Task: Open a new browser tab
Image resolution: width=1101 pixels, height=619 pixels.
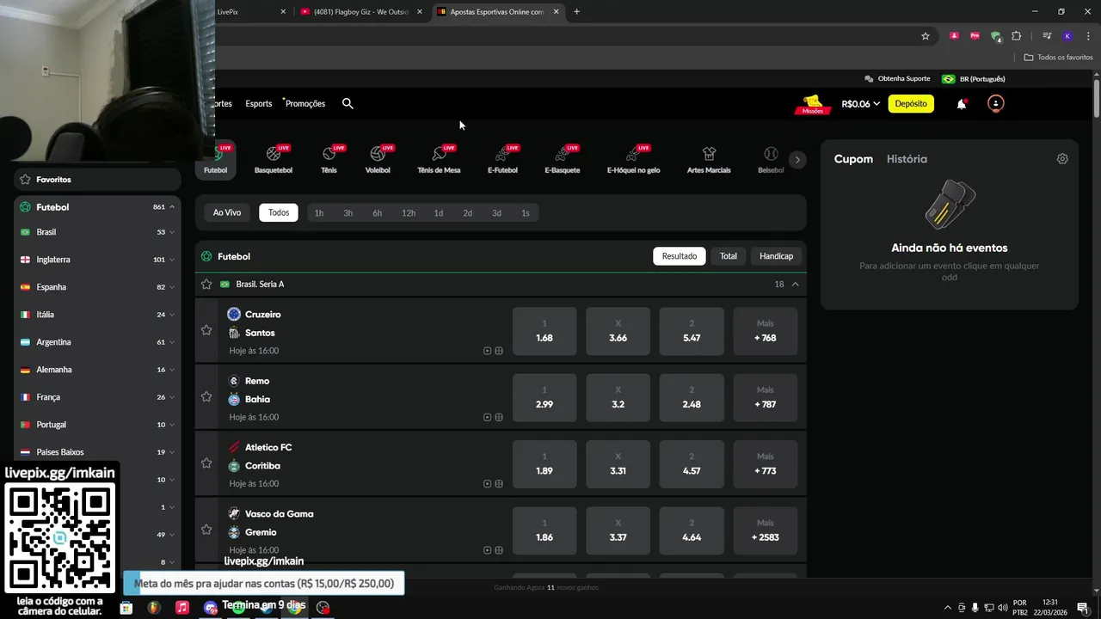Action: point(576,12)
